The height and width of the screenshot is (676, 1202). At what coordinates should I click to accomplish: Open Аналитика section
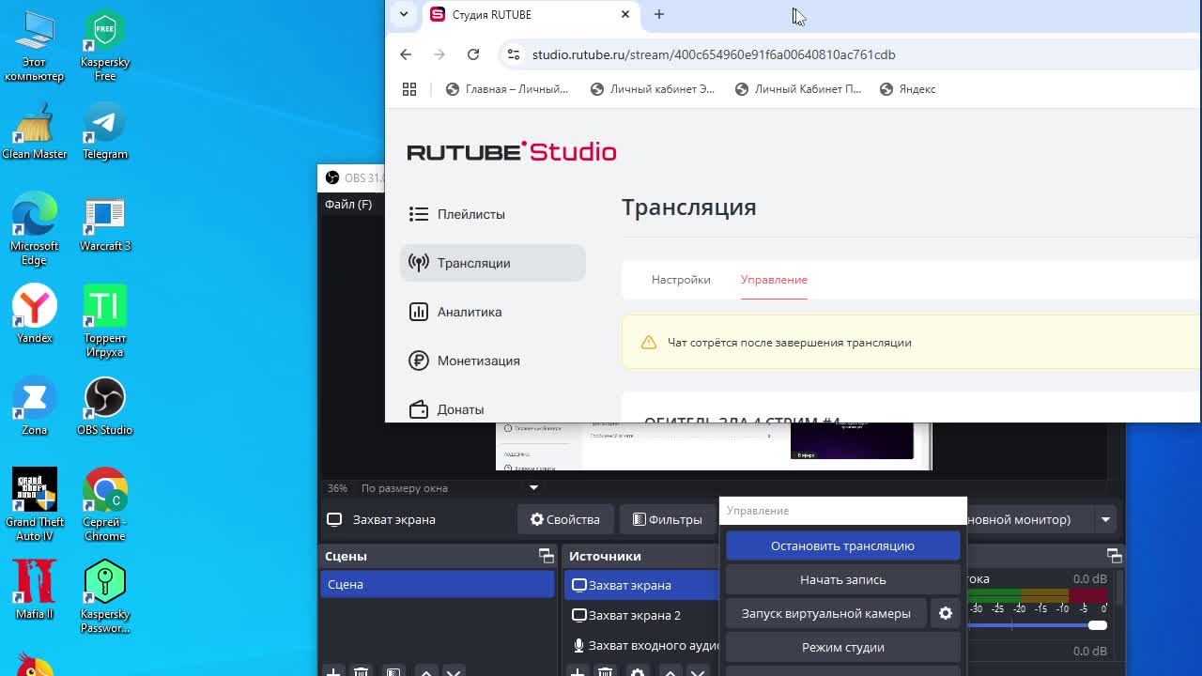pos(492,312)
